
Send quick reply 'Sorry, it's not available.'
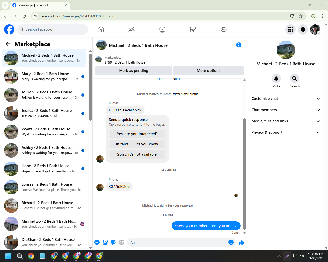coord(137,154)
